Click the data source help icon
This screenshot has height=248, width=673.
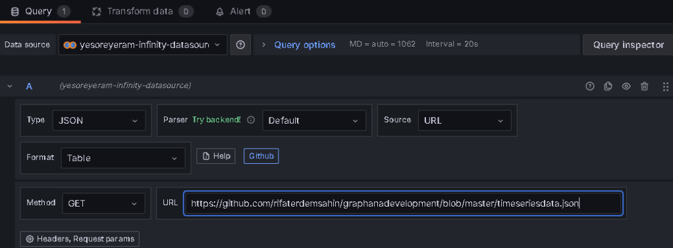(240, 45)
